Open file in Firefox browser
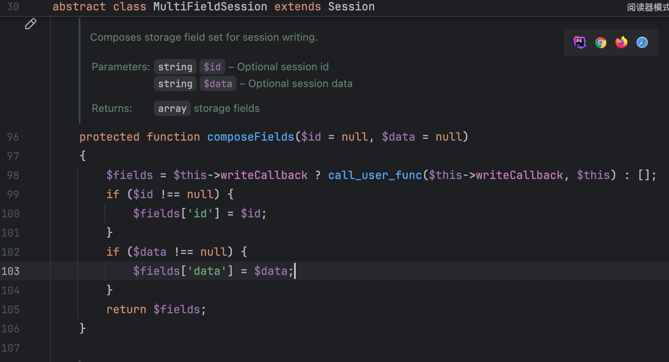This screenshot has height=362, width=669. (621, 42)
